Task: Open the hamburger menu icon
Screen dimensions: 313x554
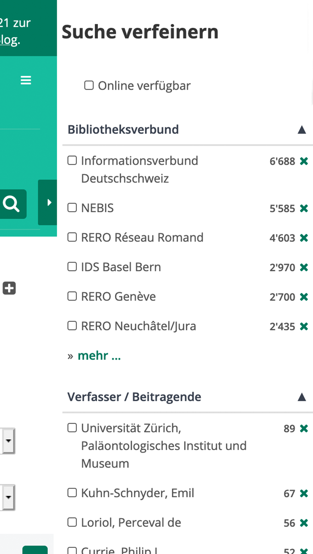Action: [x=26, y=80]
